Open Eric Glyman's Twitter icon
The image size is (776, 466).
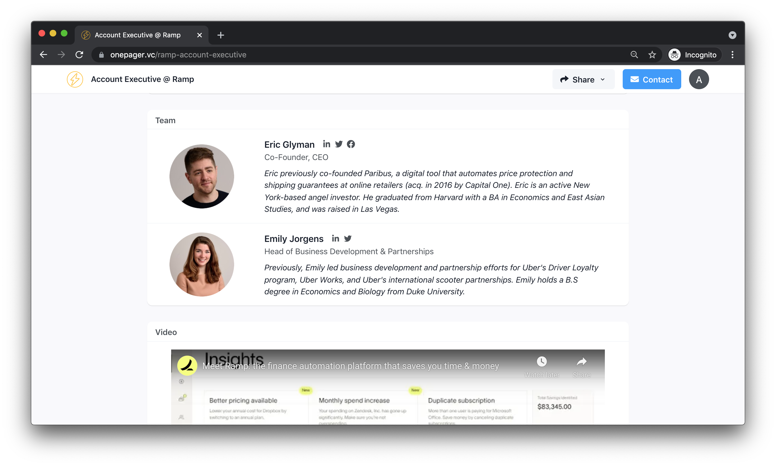339,144
